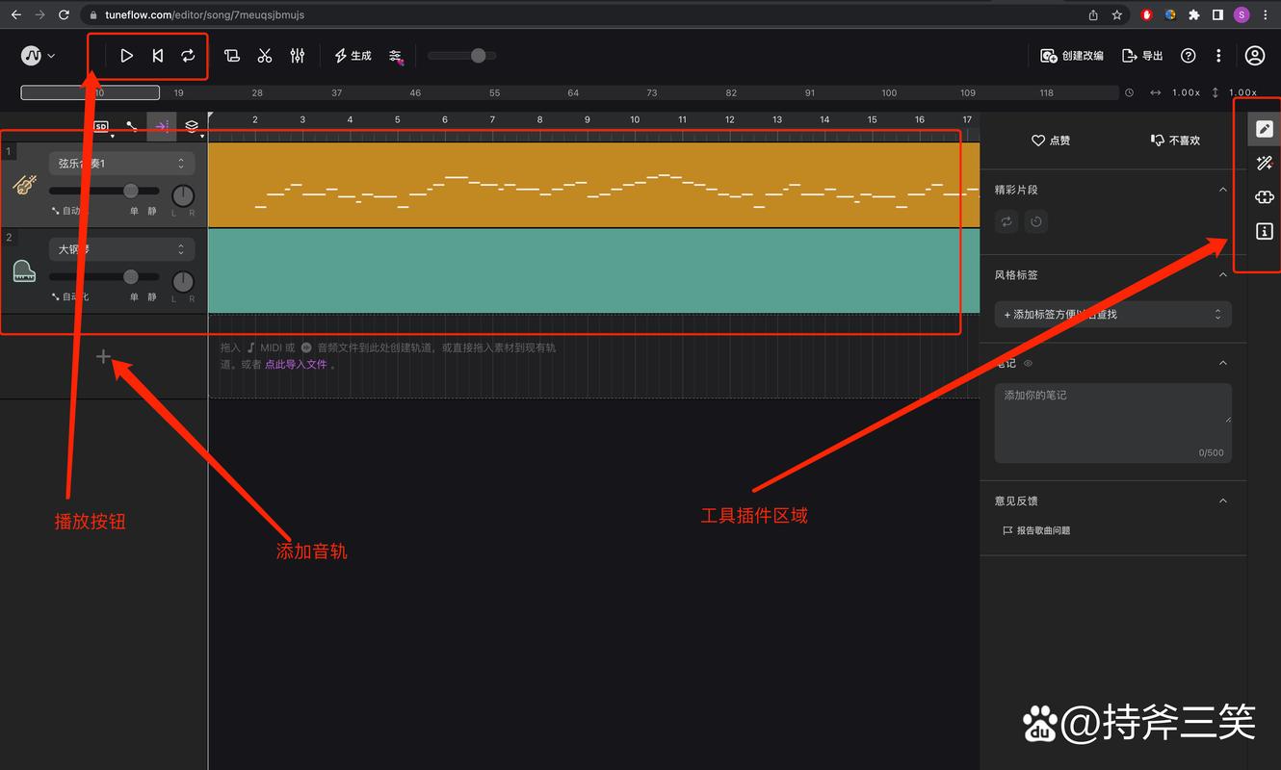Image resolution: width=1281 pixels, height=770 pixels.
Task: Collapse the 风格标签 section
Action: click(x=1223, y=274)
